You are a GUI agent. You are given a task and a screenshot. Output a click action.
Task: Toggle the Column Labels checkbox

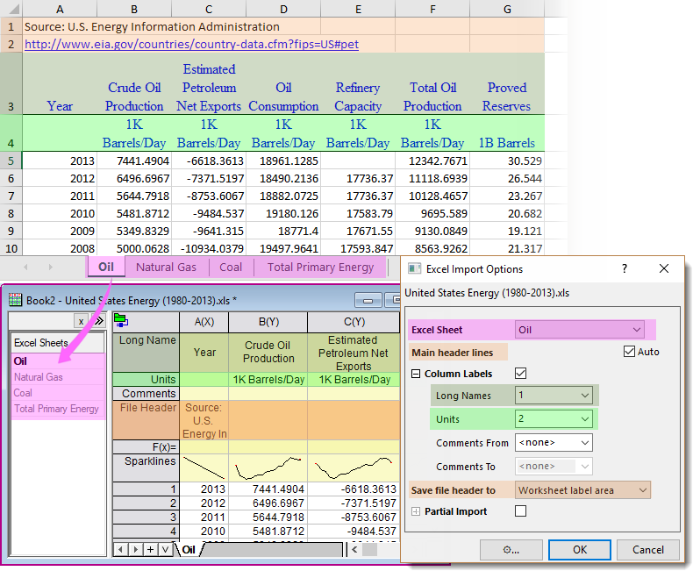pyautogui.click(x=521, y=374)
